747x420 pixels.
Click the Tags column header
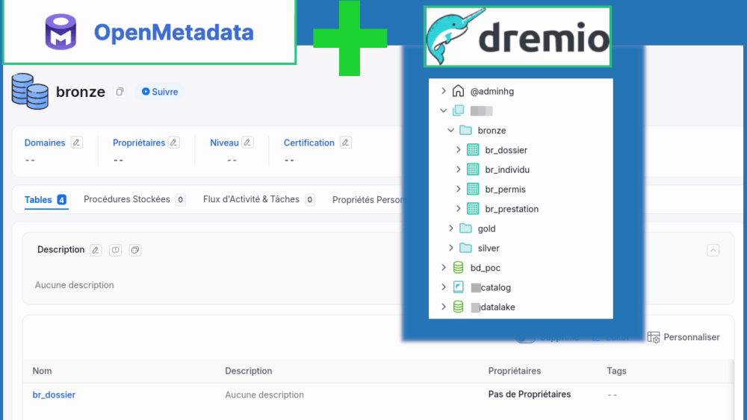tap(616, 371)
